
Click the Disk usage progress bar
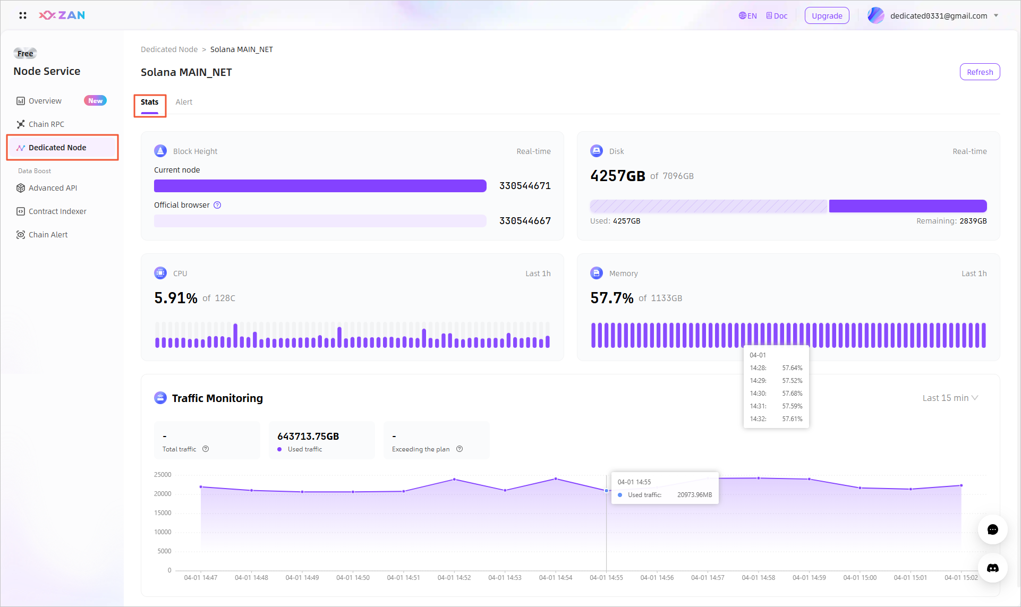click(x=788, y=206)
